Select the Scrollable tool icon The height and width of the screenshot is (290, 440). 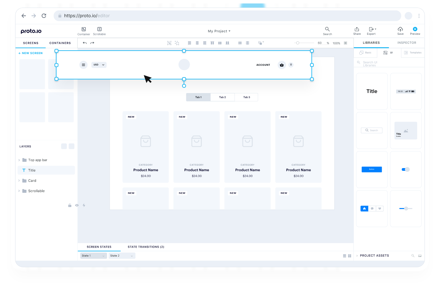click(x=99, y=29)
